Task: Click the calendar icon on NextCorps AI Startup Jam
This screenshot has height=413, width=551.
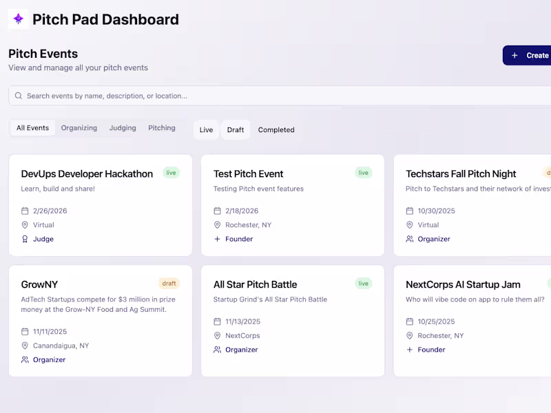Action: point(410,321)
